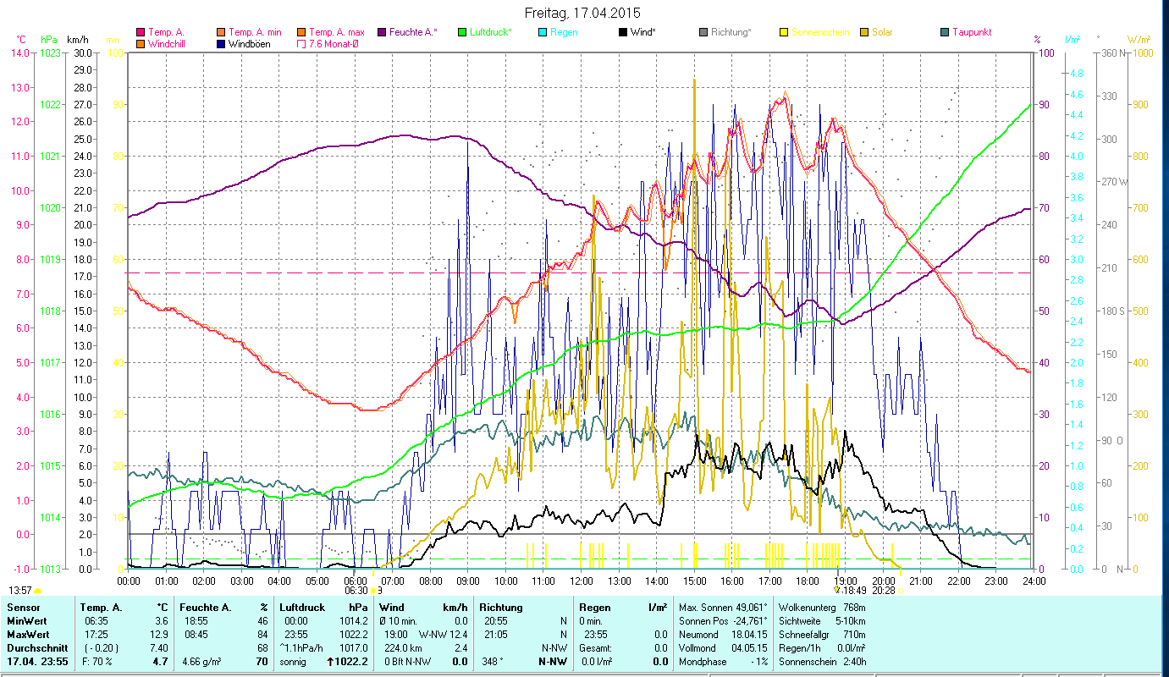Viewport: 1169px width, 677px height.
Task: Click the sunrise sun icon near 06:30
Action: pos(372,591)
